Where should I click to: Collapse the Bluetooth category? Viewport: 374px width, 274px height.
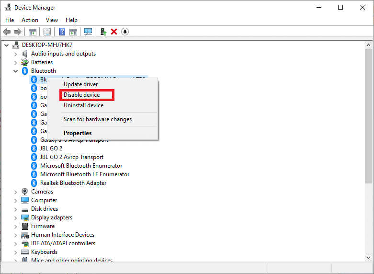16,71
